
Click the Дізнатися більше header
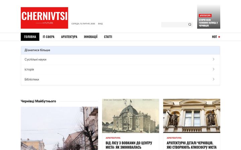click(x=120, y=50)
